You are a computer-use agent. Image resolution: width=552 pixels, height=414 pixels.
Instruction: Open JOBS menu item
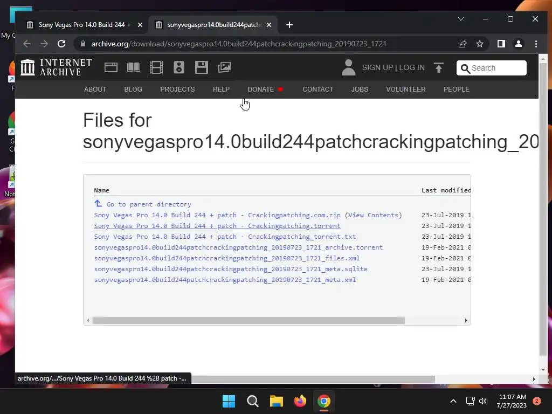click(360, 89)
